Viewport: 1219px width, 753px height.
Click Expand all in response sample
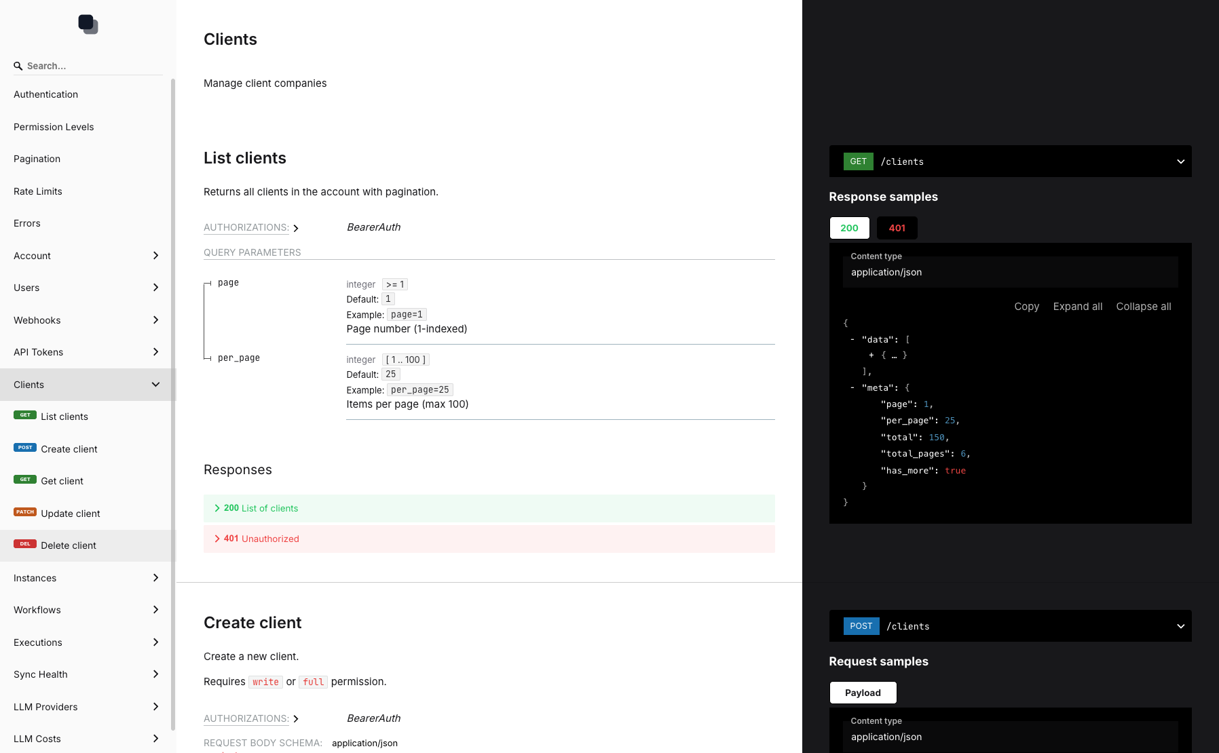pos(1077,307)
